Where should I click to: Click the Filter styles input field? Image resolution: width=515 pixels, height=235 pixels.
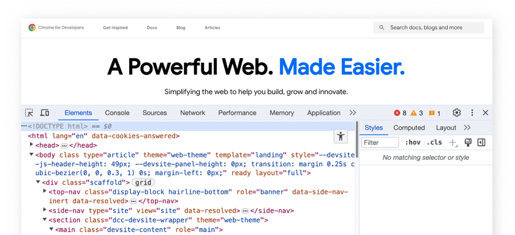click(380, 143)
